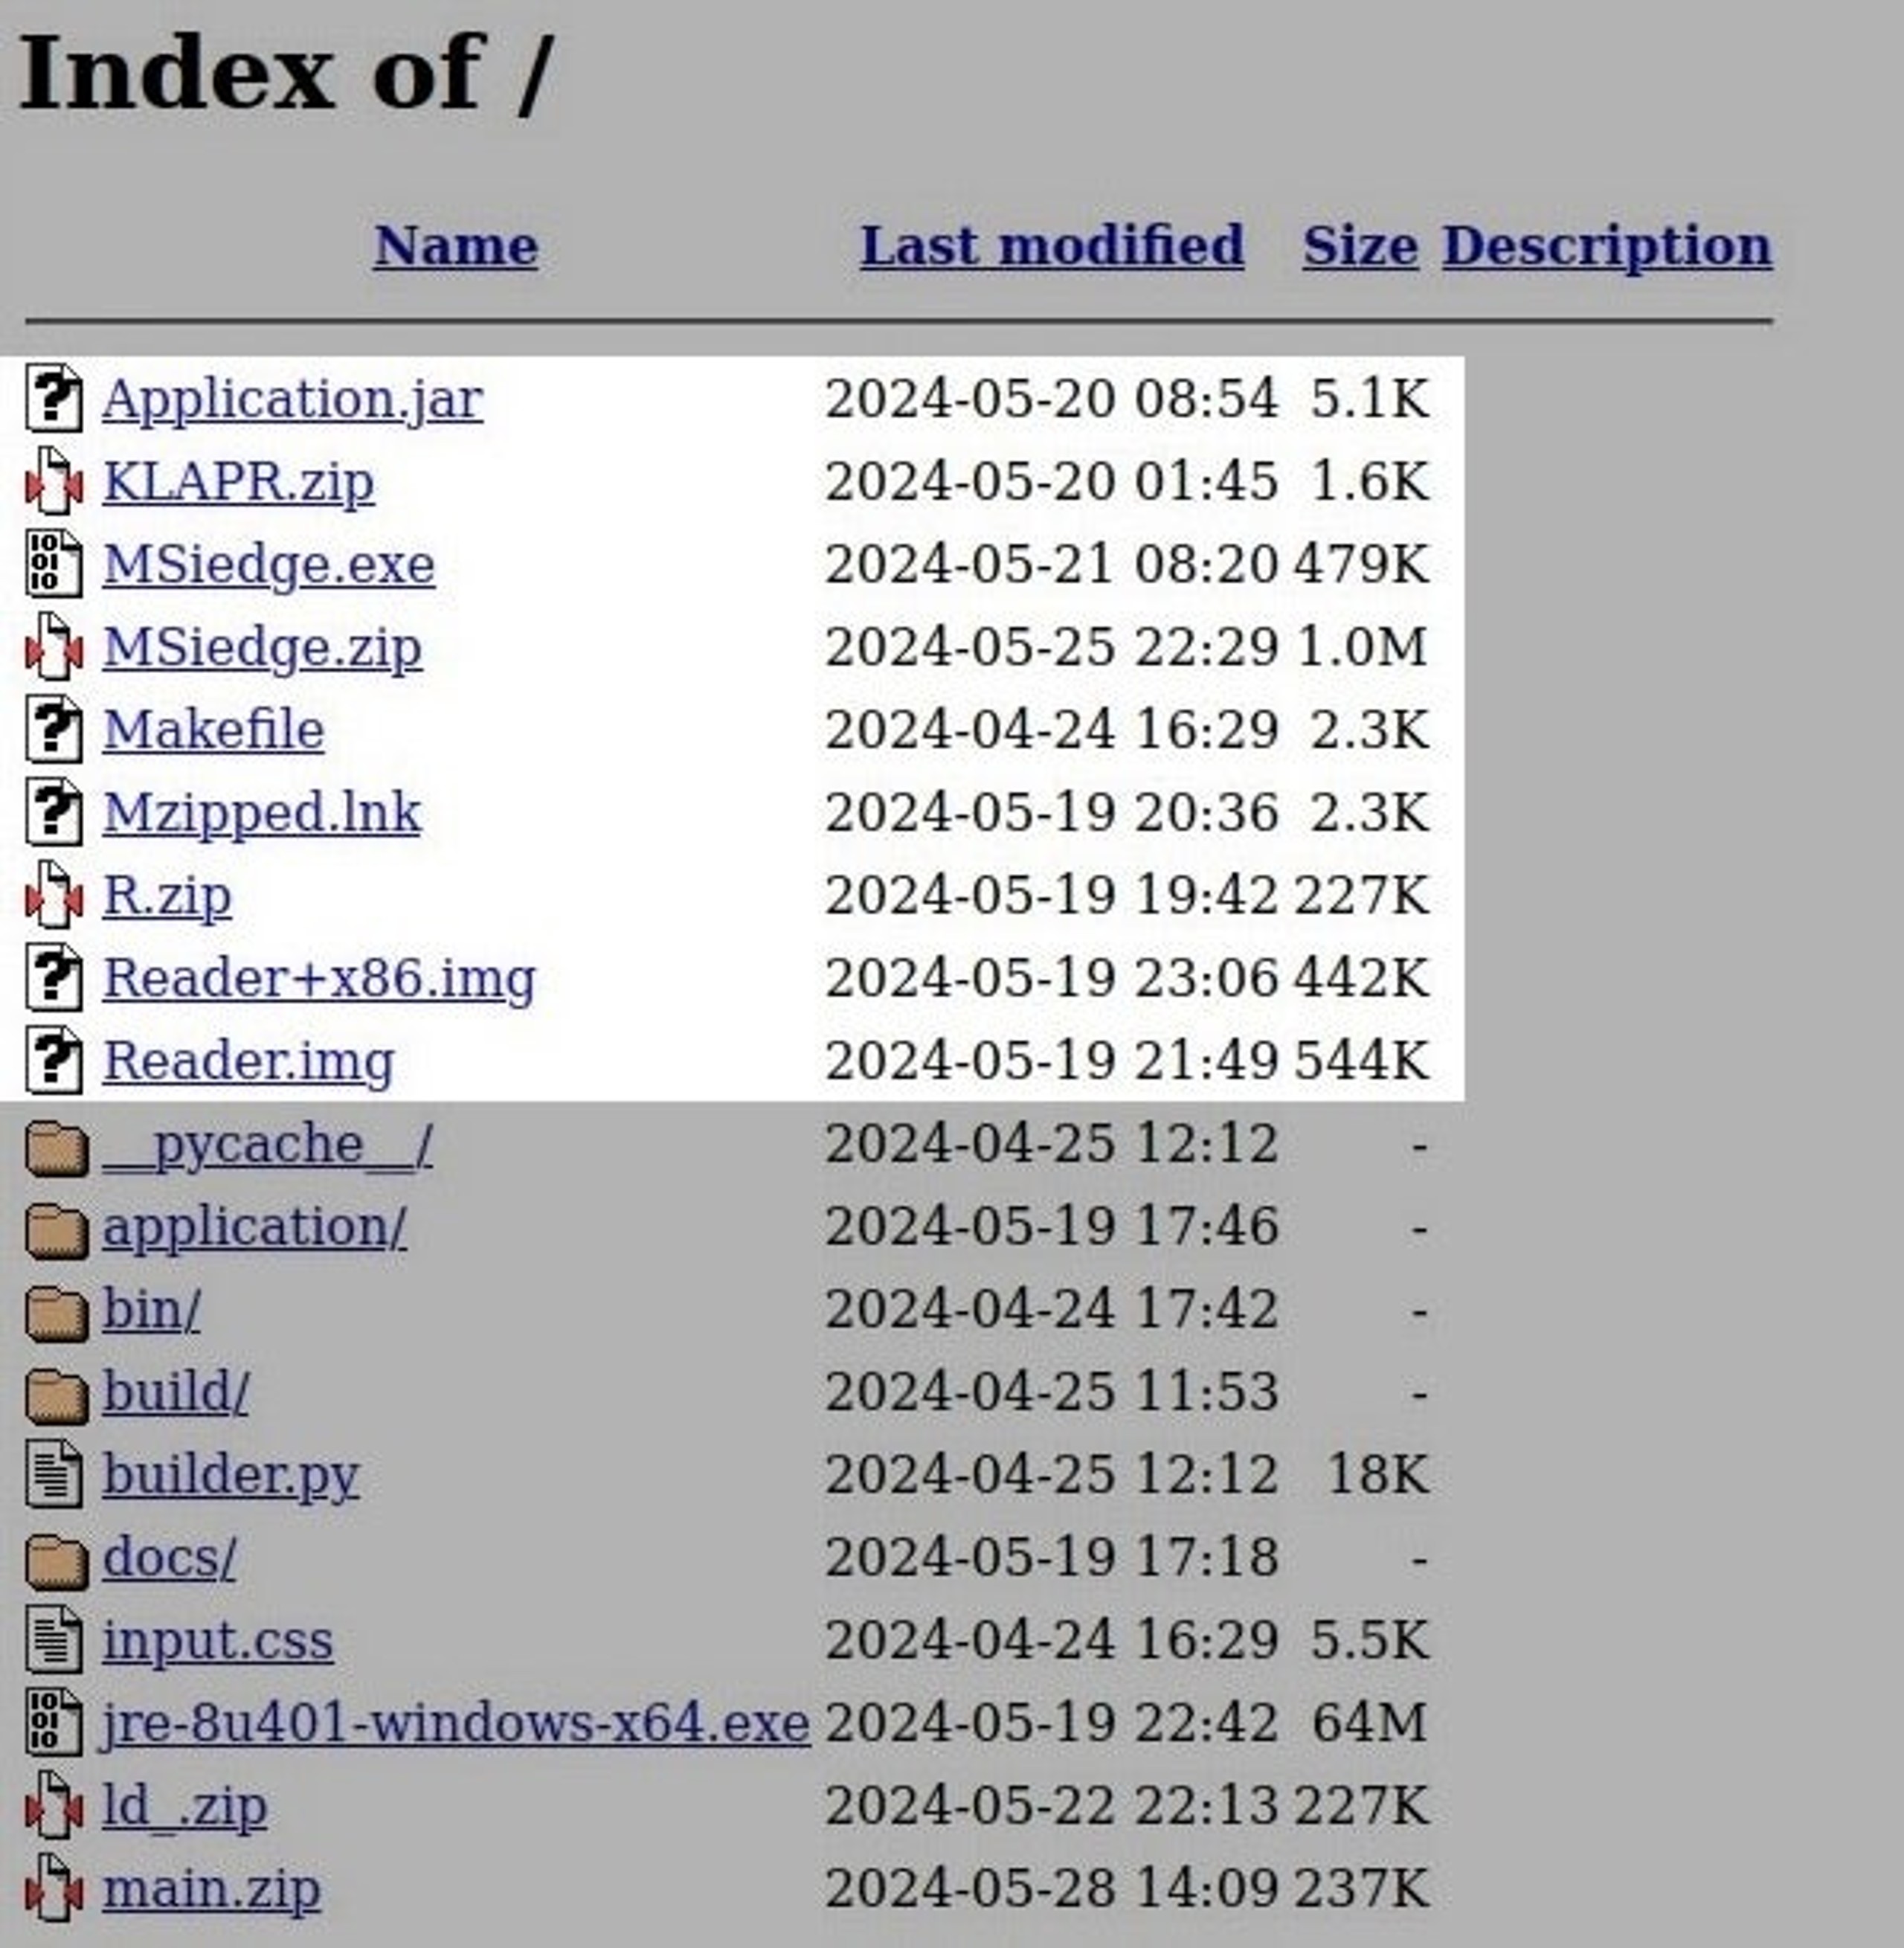Download the R.zip link
The width and height of the screenshot is (1904, 1948).
pos(167,896)
